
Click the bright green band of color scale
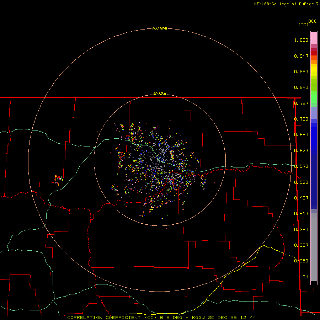click(314, 97)
